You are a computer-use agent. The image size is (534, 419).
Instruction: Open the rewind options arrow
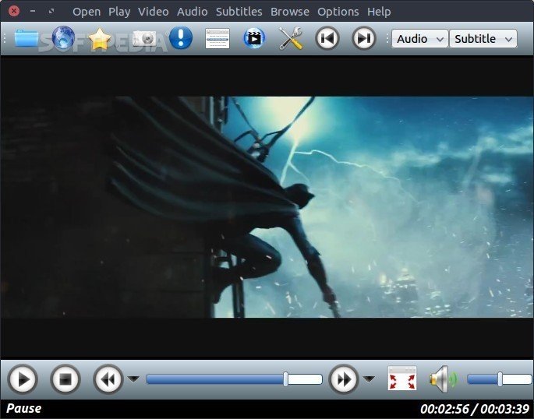coord(133,379)
